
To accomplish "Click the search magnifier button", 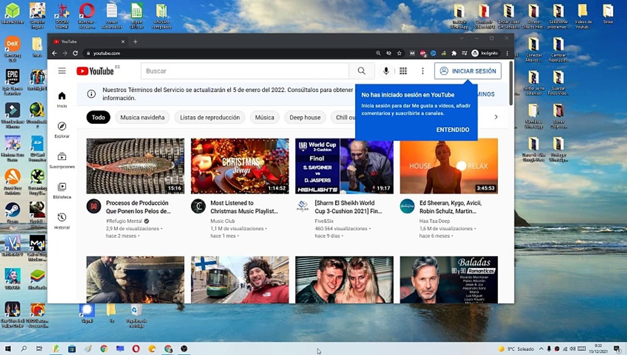I will pyautogui.click(x=361, y=71).
